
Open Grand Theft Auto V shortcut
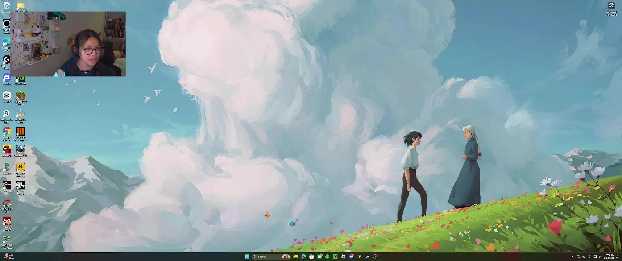click(7, 242)
